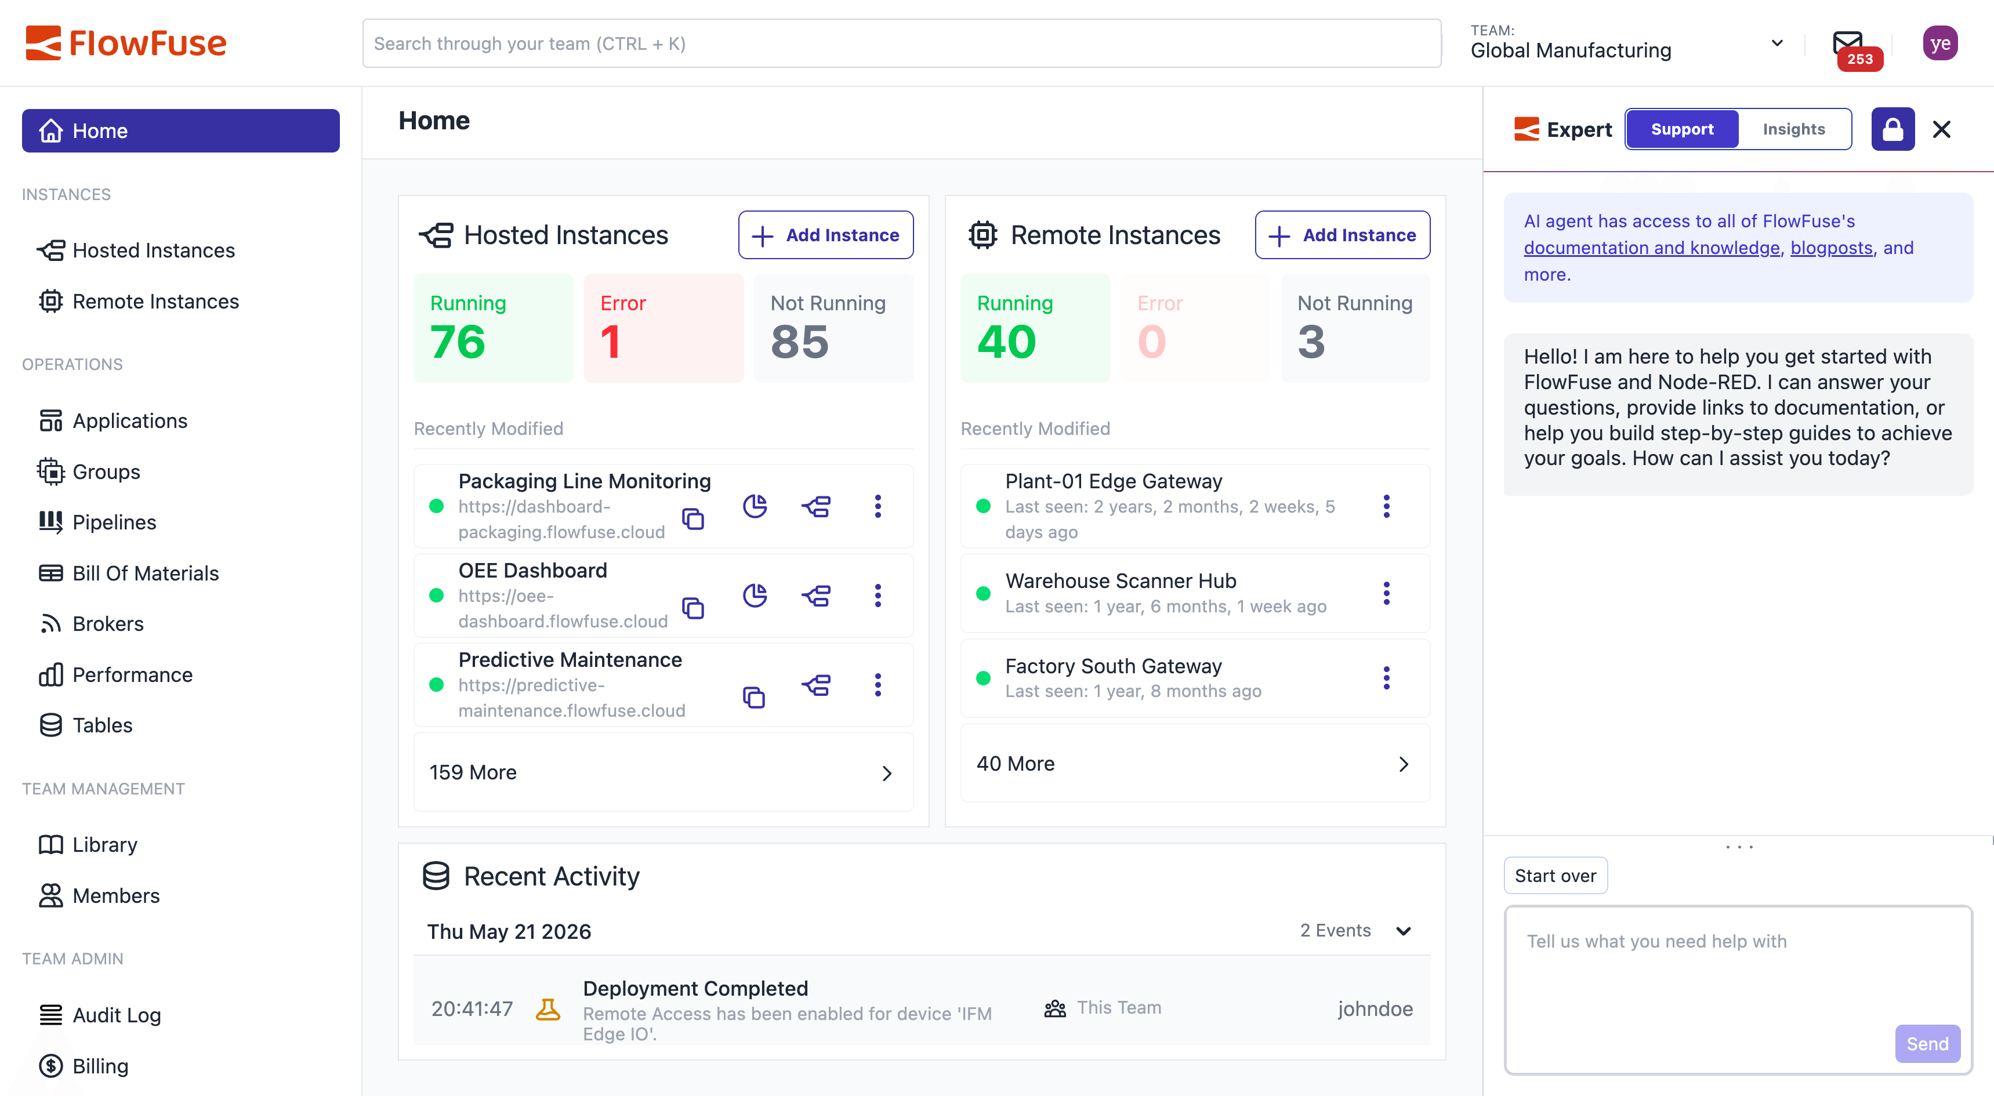Copy URL of Packaging Line Monitoring

[x=693, y=518]
